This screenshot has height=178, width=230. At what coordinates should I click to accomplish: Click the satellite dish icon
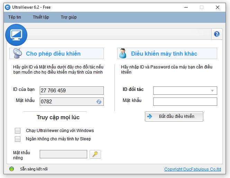pos(17,53)
